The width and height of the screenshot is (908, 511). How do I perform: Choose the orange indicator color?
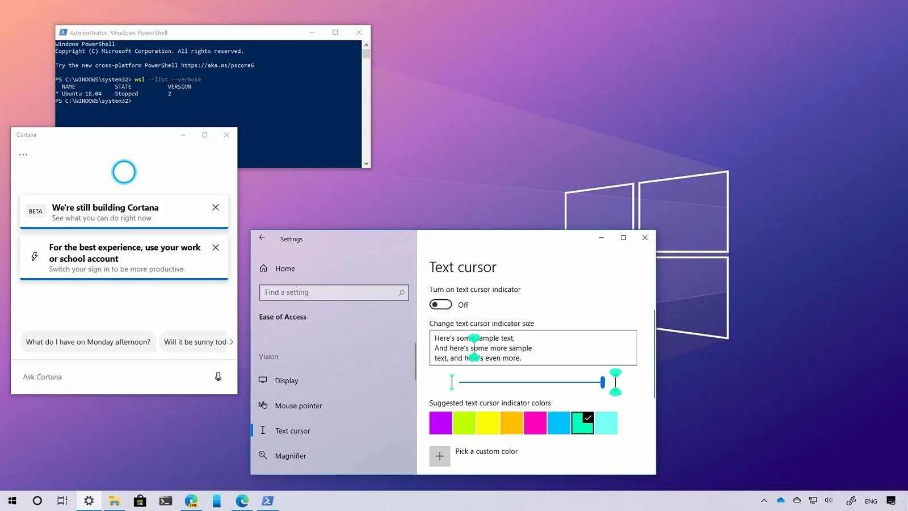click(x=511, y=423)
